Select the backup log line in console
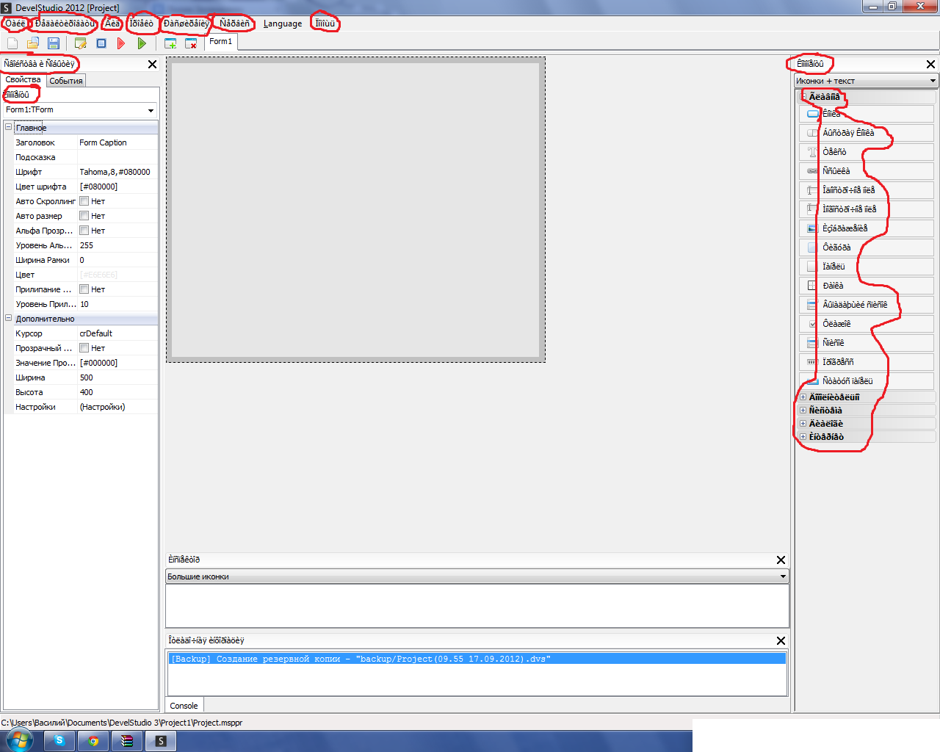 (x=477, y=659)
